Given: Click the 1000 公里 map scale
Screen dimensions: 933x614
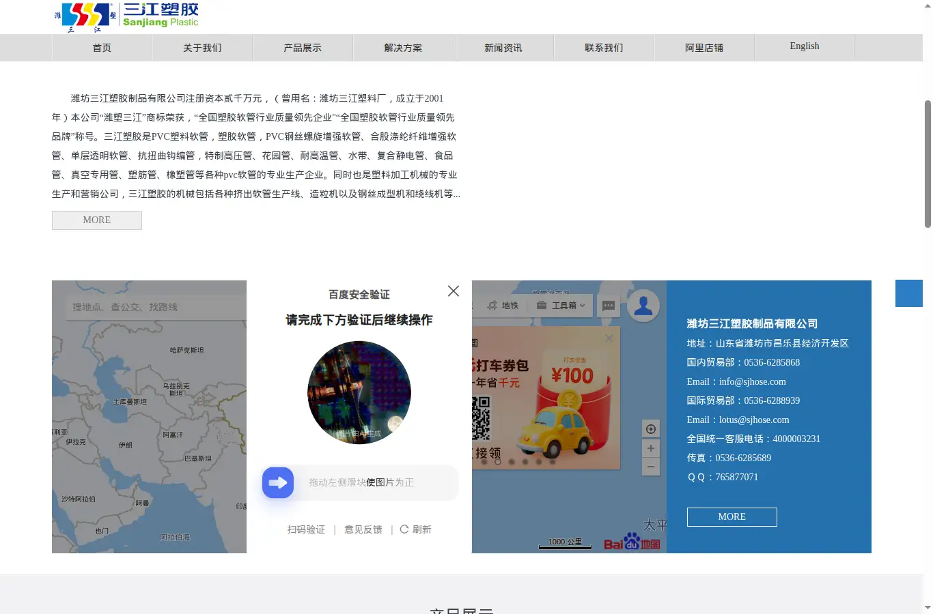Looking at the screenshot, I should (565, 543).
